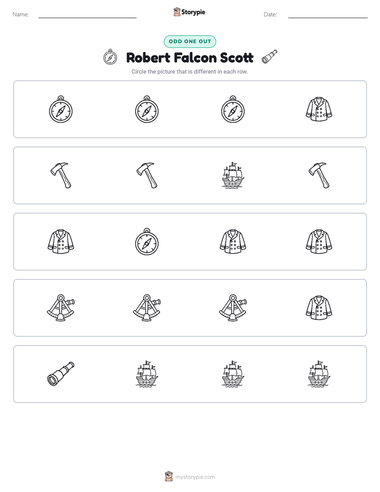The image size is (380, 492).
Task: Select the last hammer in row two
Action: click(319, 175)
